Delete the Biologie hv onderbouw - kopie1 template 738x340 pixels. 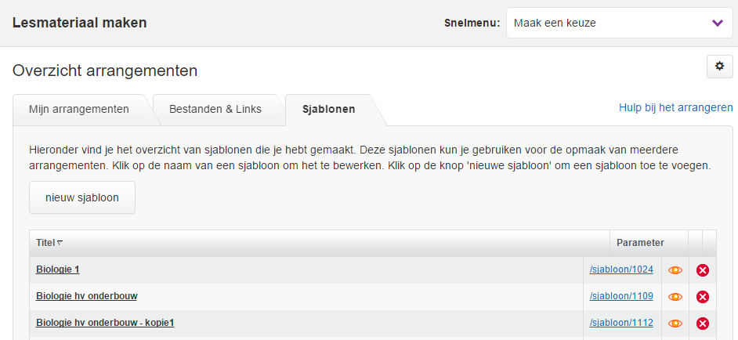click(703, 324)
